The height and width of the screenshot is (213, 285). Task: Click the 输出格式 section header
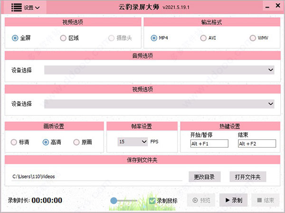click(212, 22)
